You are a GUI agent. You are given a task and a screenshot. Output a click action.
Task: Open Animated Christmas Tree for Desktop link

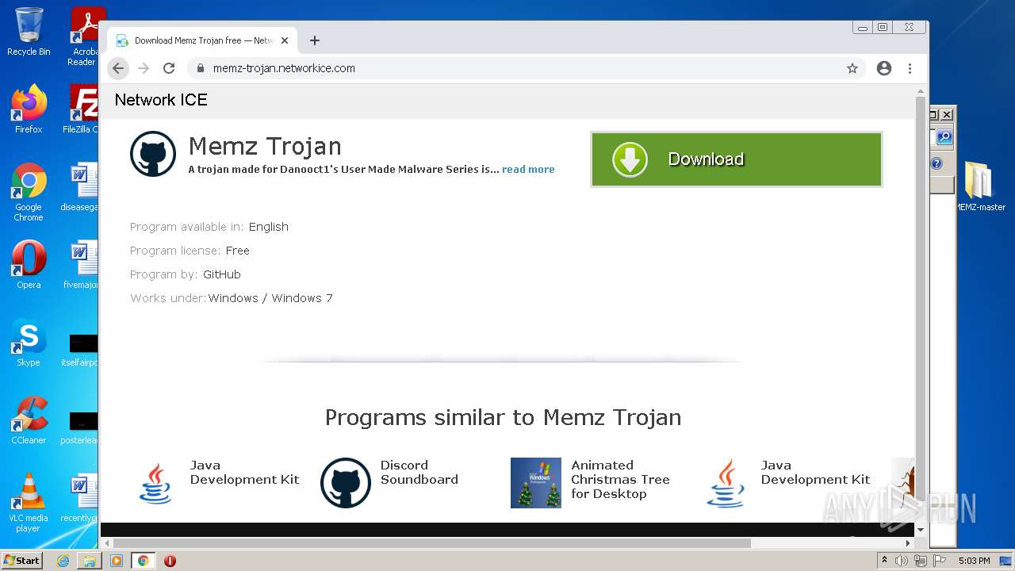[x=620, y=479]
